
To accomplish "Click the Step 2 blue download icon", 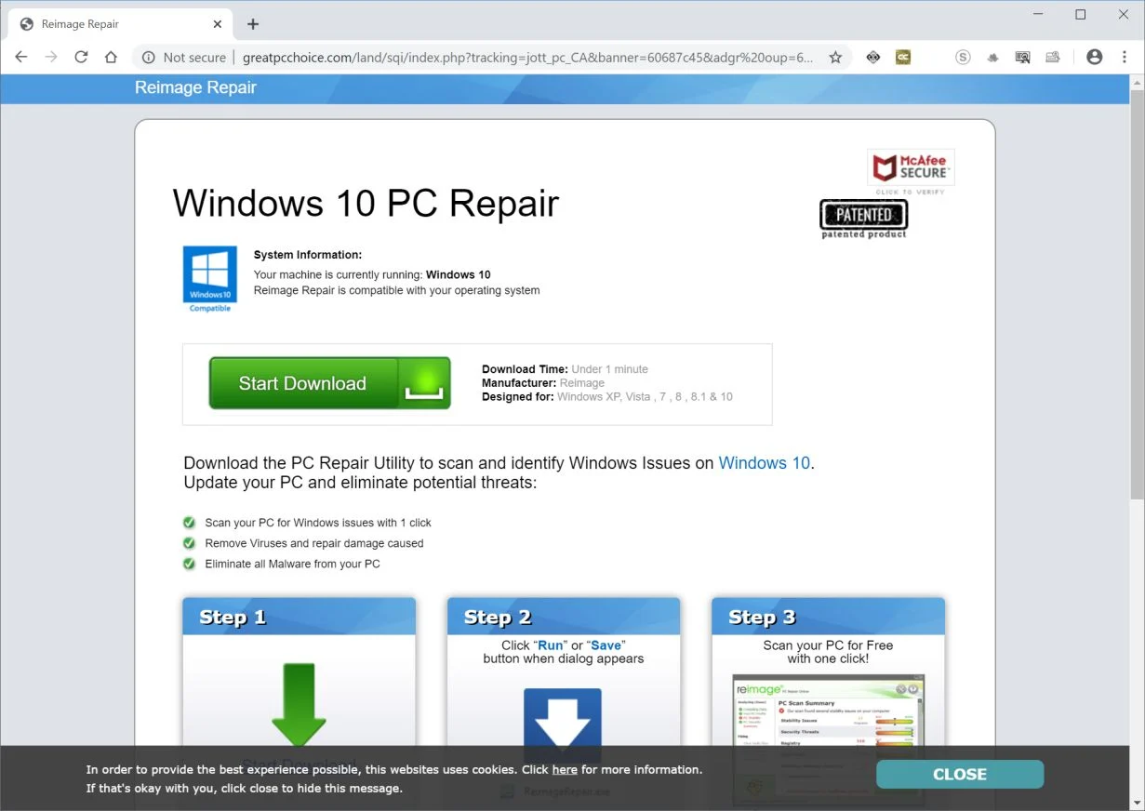I will tap(563, 726).
